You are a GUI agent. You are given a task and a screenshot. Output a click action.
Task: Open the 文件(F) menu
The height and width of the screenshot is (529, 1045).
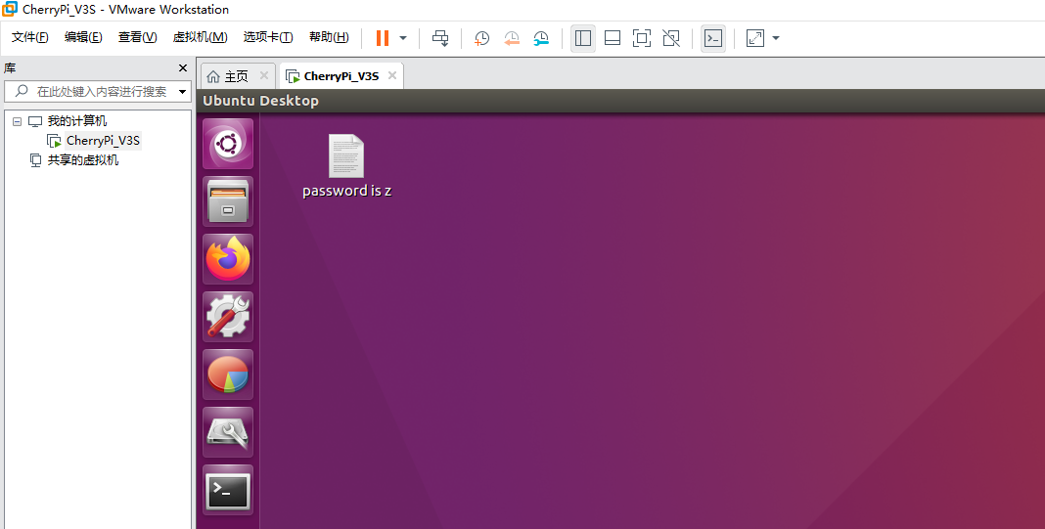(x=30, y=37)
